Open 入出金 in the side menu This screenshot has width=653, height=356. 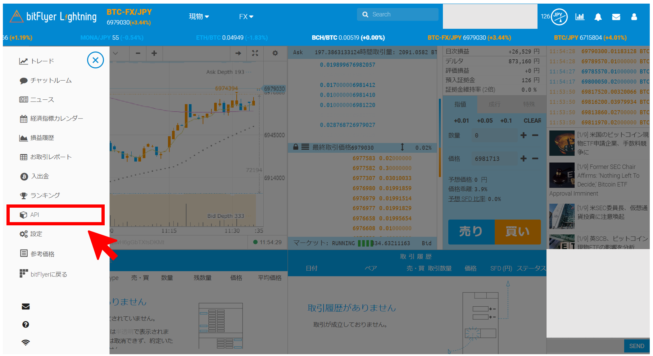tap(34, 176)
